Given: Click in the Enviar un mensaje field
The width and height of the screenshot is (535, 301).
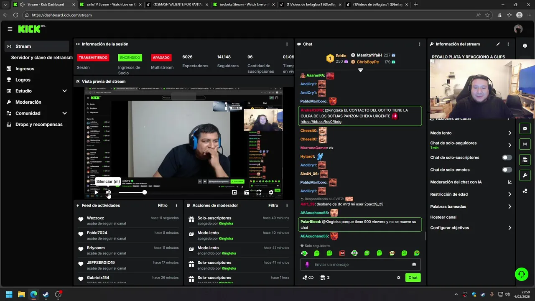Looking at the screenshot, I should [x=360, y=264].
